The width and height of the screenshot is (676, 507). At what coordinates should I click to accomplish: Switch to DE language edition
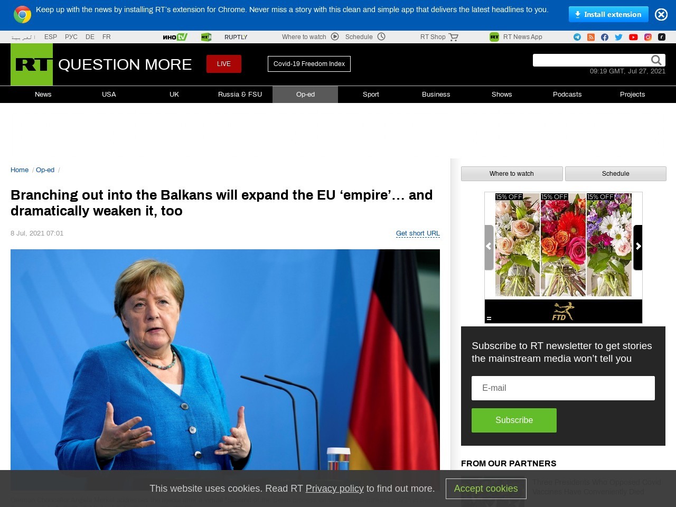coord(90,37)
